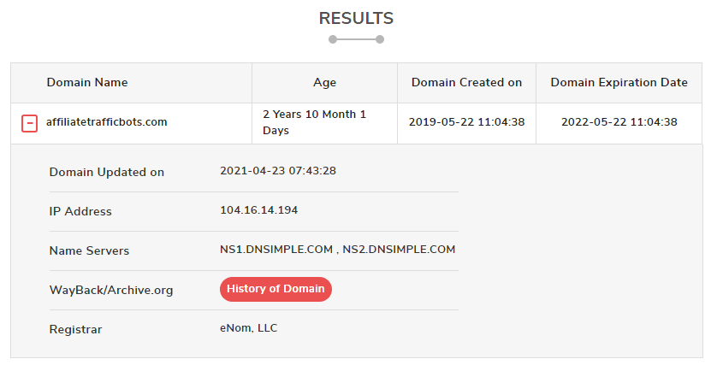Click the Registrar label
711x365 pixels.
tap(76, 330)
